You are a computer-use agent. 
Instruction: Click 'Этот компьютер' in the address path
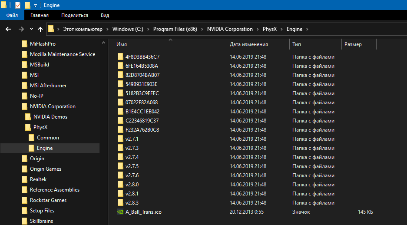(83, 29)
